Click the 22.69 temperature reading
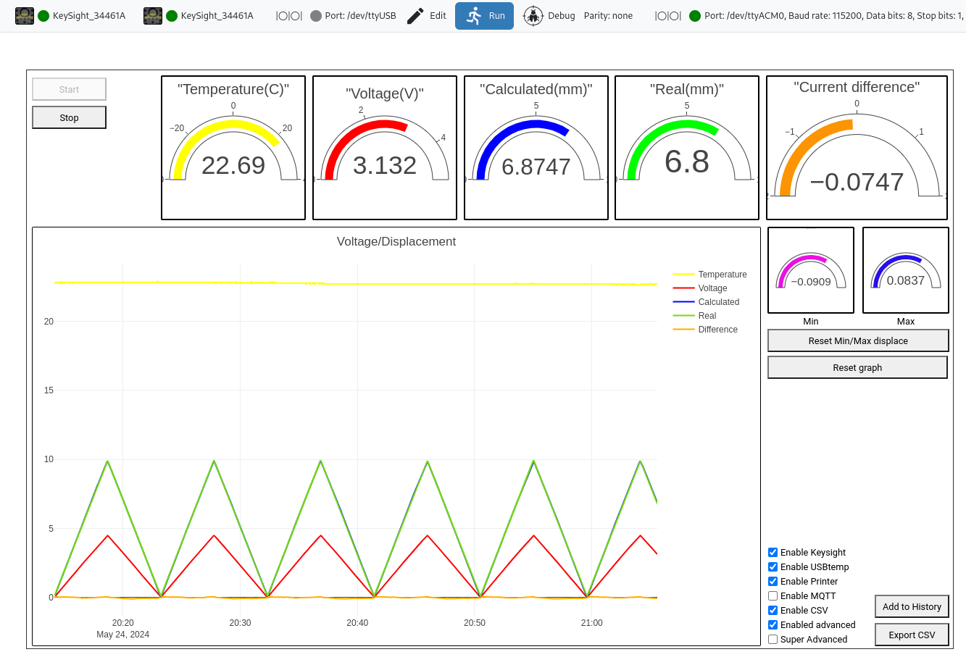Image resolution: width=966 pixels, height=665 pixels. coord(233,166)
